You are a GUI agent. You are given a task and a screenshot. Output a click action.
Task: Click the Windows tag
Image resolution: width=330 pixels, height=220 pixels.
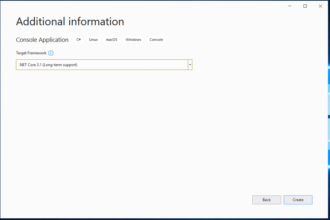point(133,40)
